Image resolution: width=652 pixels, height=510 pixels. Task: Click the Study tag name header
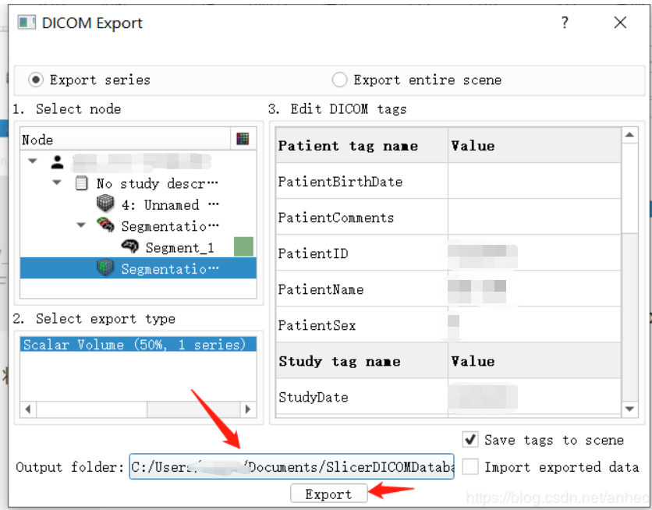pos(340,361)
